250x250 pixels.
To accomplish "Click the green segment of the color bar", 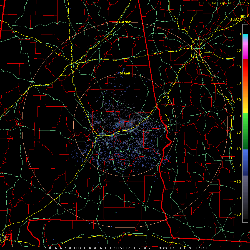I will [x=245, y=131].
